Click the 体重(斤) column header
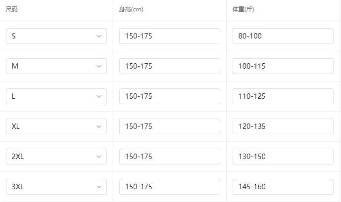Viewport: 341px width, 202px height. (x=244, y=10)
